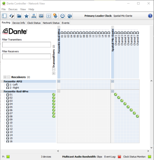
Task: Click the Reload Device Information toolbar icon
Action: 12,16
